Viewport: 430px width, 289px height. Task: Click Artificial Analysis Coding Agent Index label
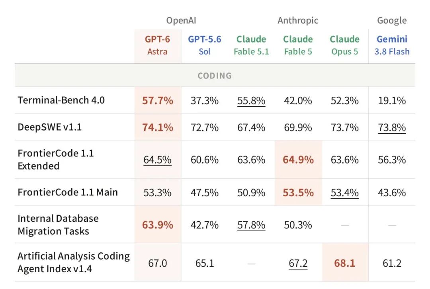74,262
